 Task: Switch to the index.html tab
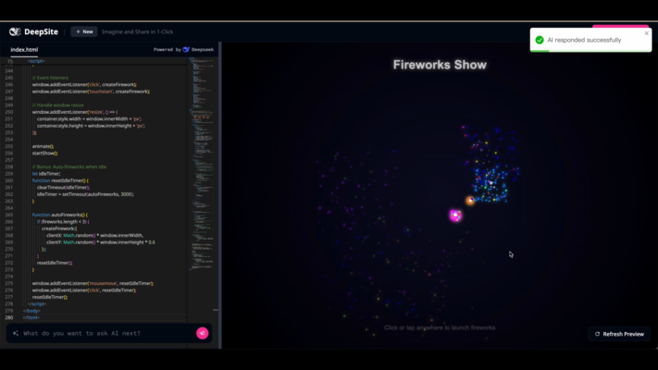tap(24, 50)
